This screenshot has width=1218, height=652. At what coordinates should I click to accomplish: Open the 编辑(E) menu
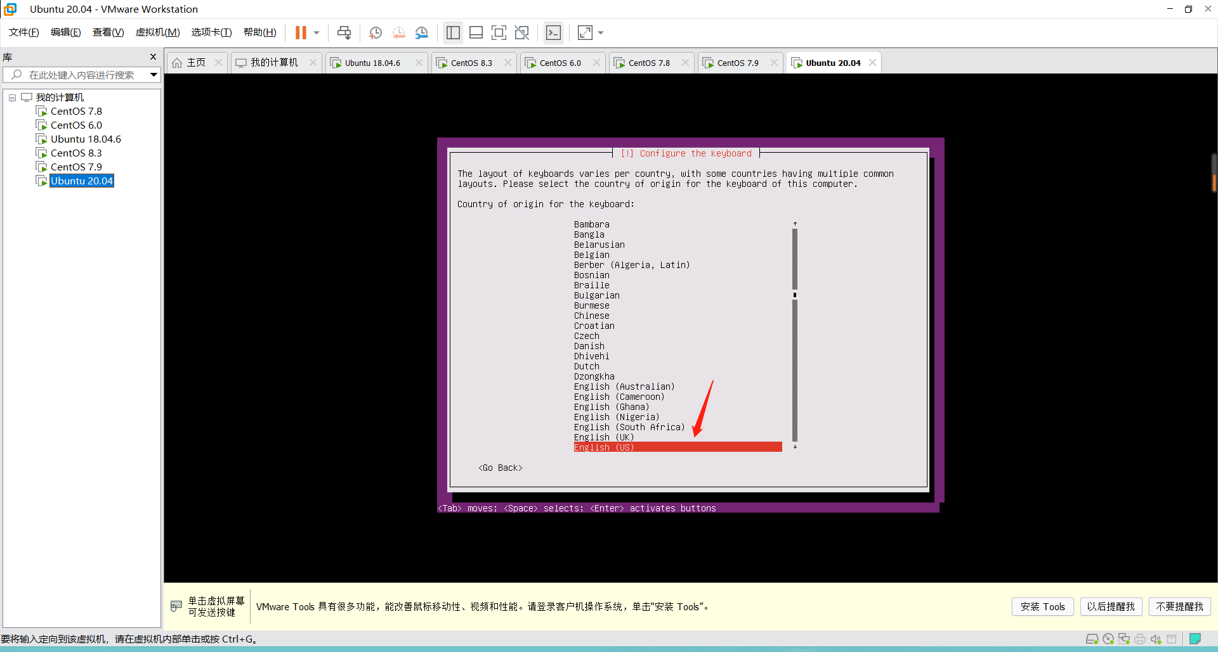point(66,32)
